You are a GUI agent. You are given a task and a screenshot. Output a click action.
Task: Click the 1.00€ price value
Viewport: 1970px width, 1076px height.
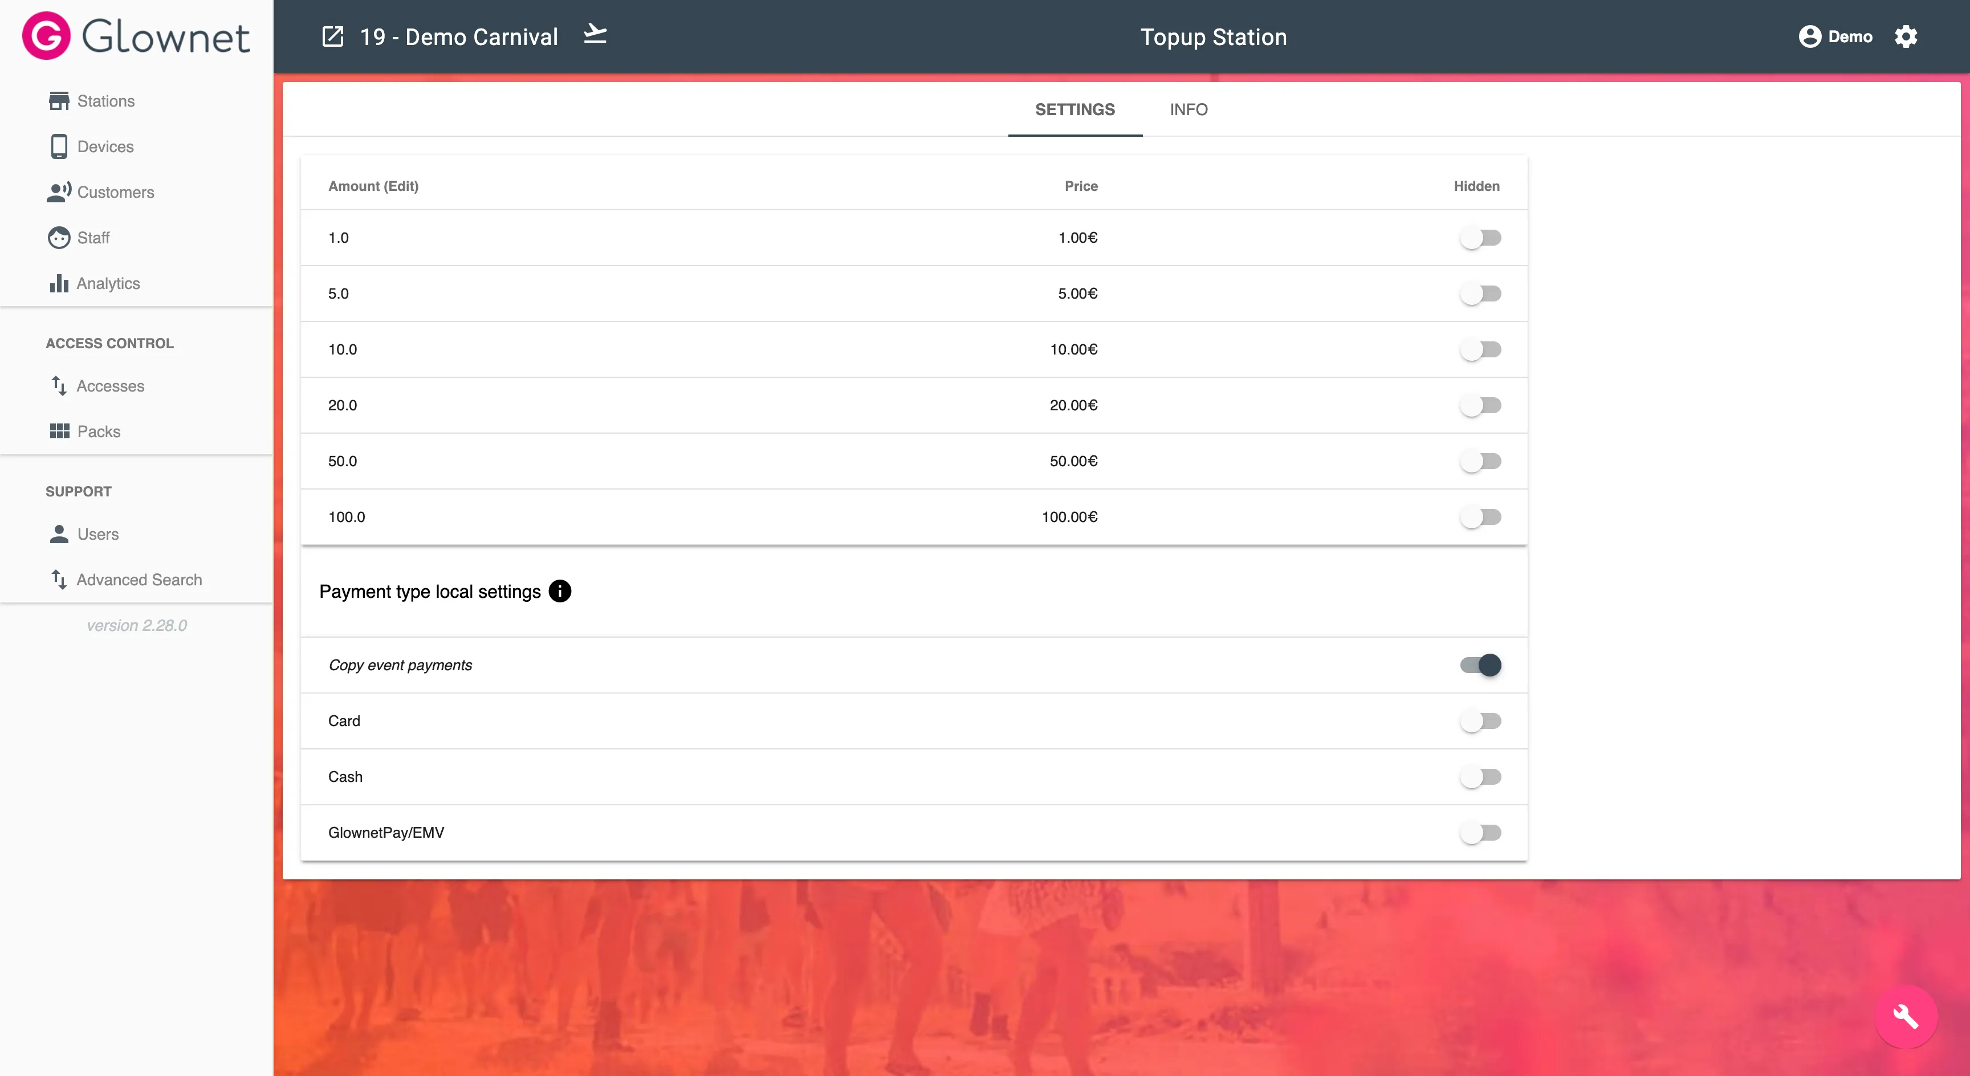[1077, 238]
